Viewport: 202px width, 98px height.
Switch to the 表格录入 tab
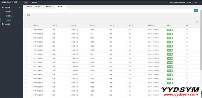48,7
